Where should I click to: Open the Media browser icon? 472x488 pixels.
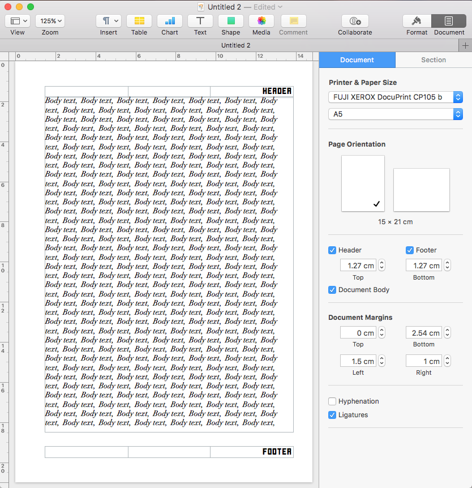coord(261,21)
